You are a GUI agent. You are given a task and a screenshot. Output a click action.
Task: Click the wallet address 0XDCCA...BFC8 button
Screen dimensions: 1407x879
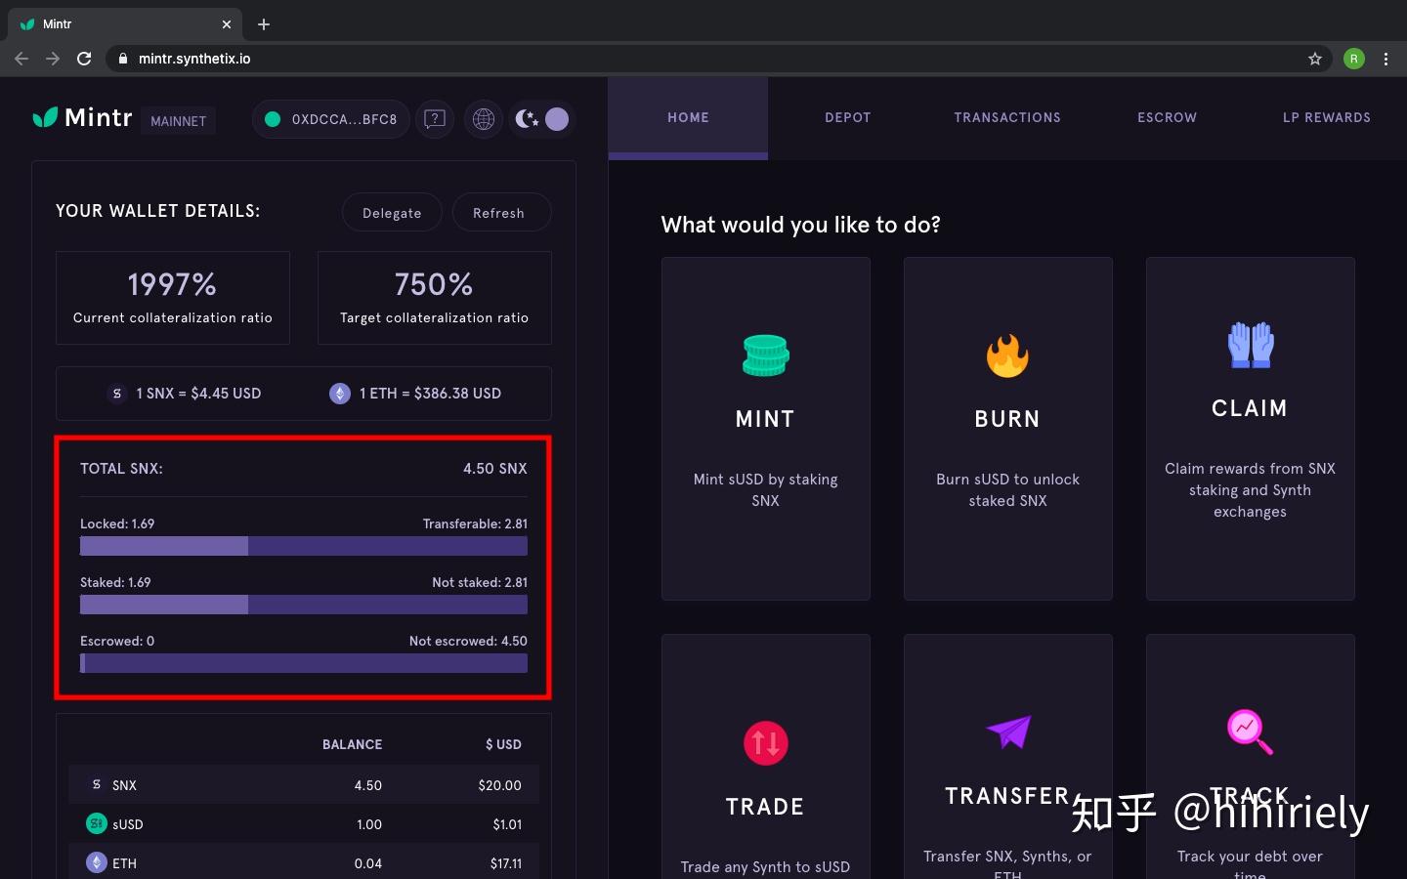pyautogui.click(x=331, y=119)
